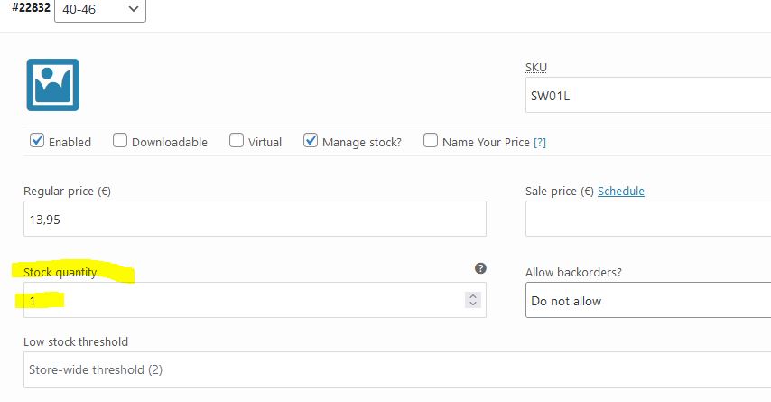Click the stock quantity help tooltip icon
Viewport: 771px width, 402px height.
tap(480, 268)
